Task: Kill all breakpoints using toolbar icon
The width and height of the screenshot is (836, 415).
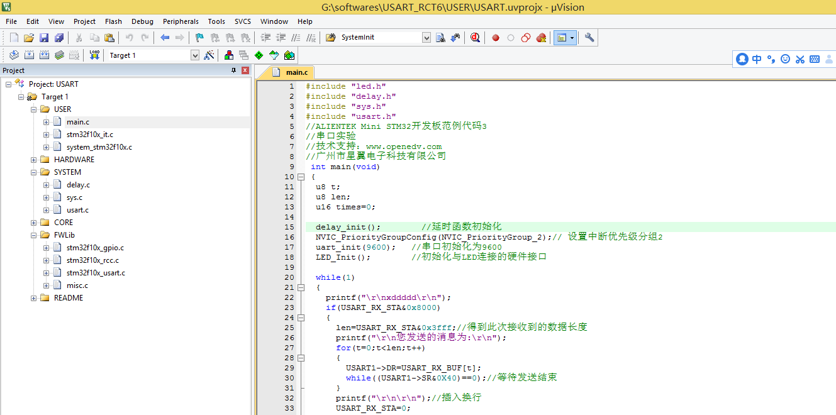Action: pyautogui.click(x=540, y=37)
